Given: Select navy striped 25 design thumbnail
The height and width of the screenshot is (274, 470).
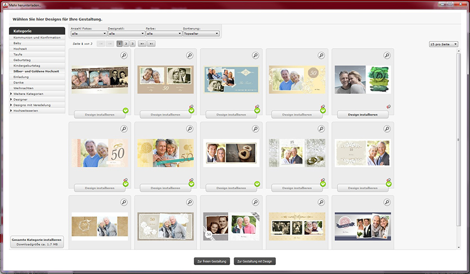Looking at the screenshot, I should [x=363, y=226].
